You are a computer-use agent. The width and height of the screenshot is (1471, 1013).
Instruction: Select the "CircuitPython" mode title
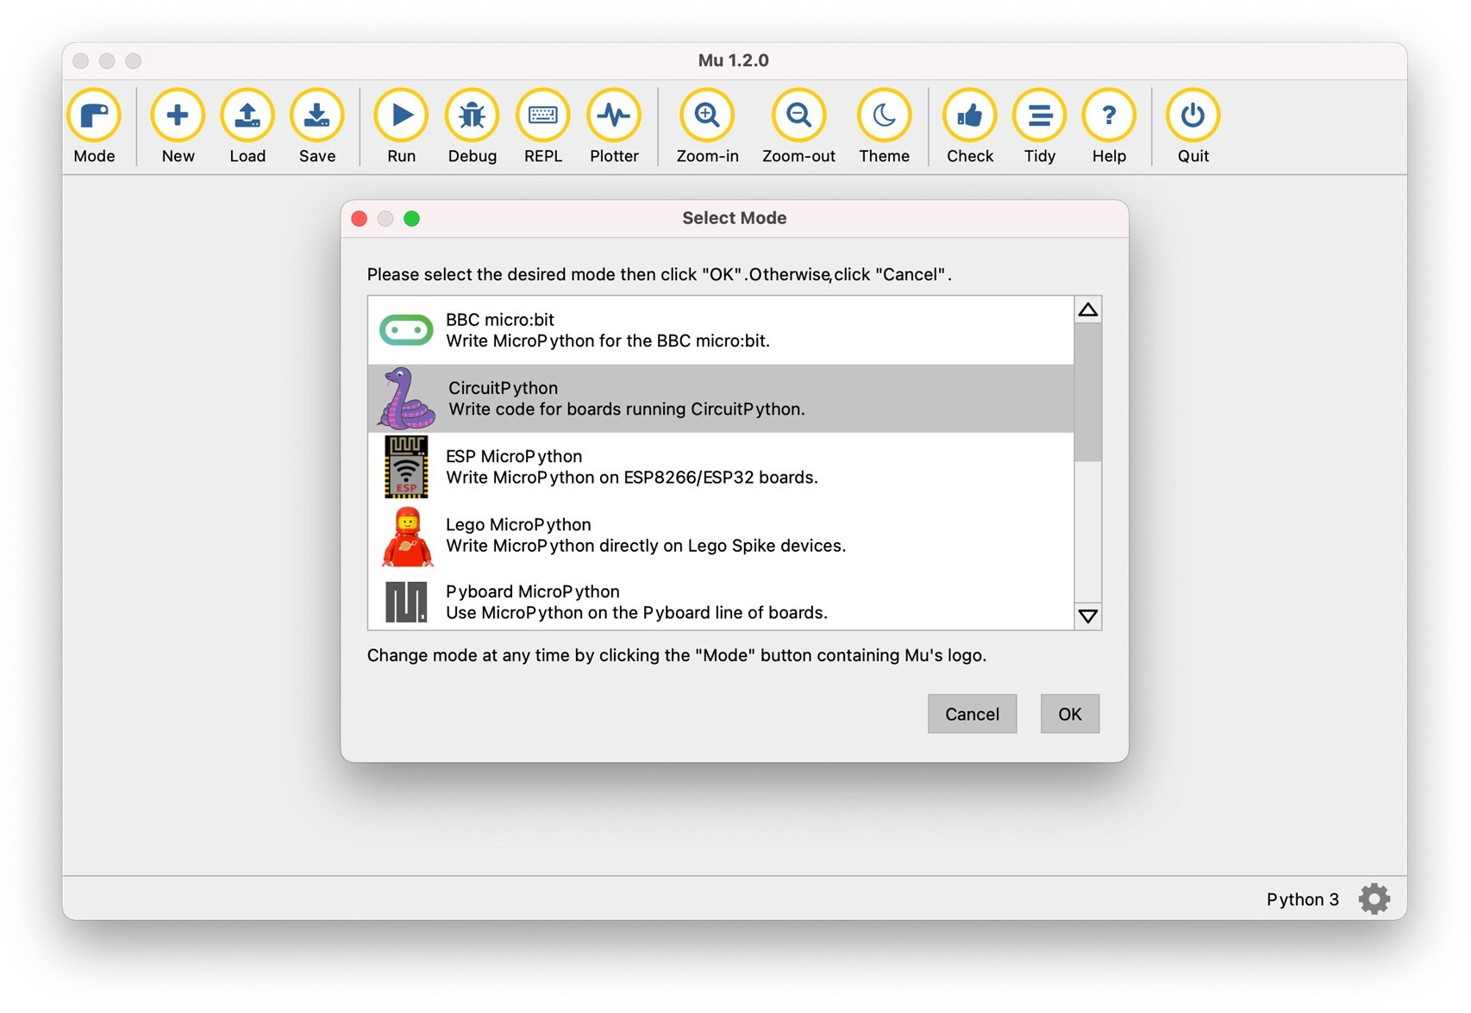(503, 388)
